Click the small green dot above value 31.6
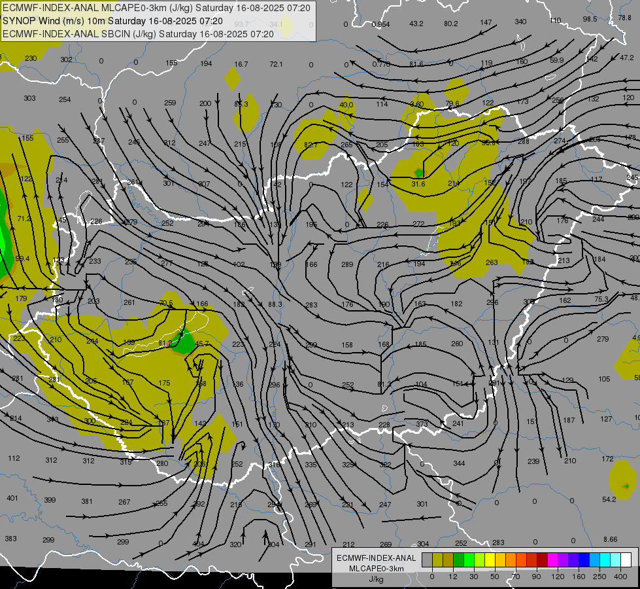640x589 pixels. [x=419, y=173]
